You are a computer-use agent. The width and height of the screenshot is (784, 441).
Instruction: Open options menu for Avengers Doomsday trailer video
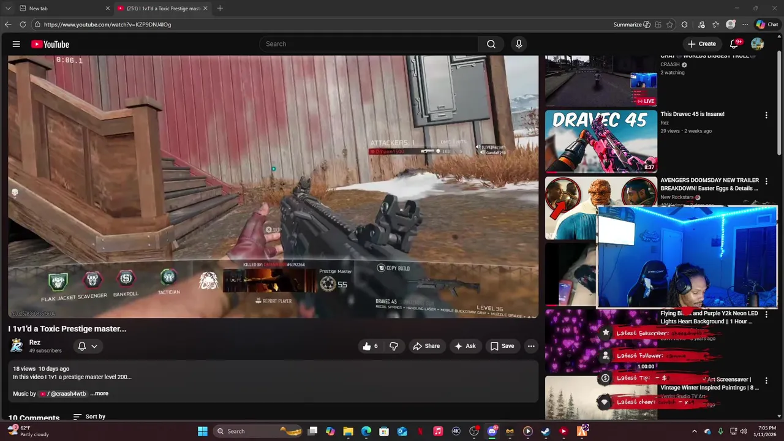[766, 182]
